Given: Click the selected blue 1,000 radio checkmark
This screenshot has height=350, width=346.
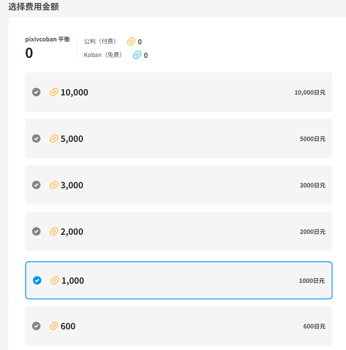Looking at the screenshot, I should click(x=37, y=280).
